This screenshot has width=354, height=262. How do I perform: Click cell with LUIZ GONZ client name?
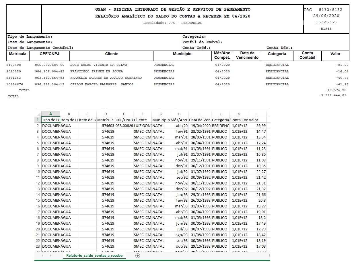click(142, 126)
